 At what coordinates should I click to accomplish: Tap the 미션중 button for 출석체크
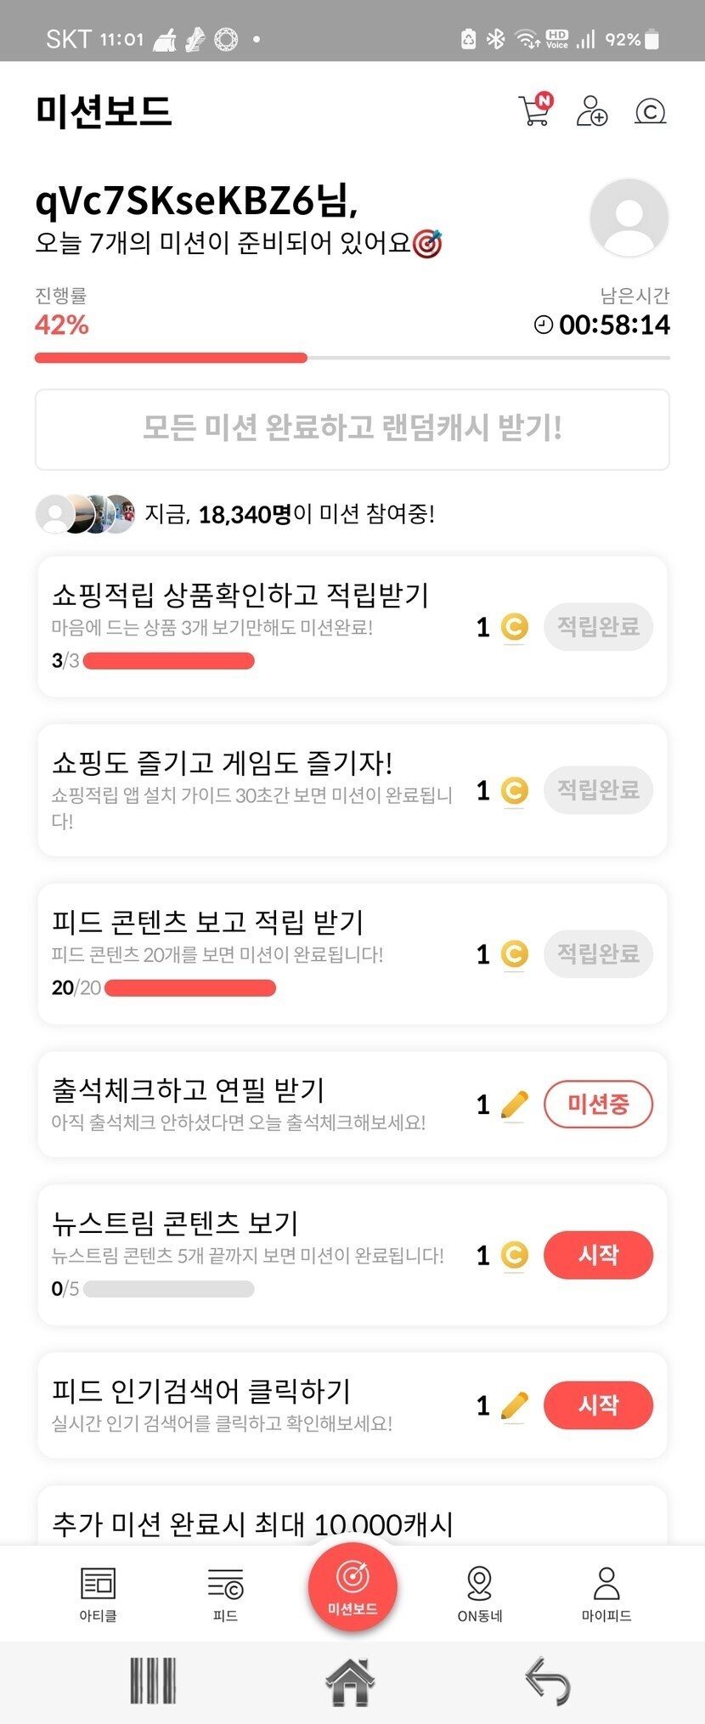pos(598,1104)
